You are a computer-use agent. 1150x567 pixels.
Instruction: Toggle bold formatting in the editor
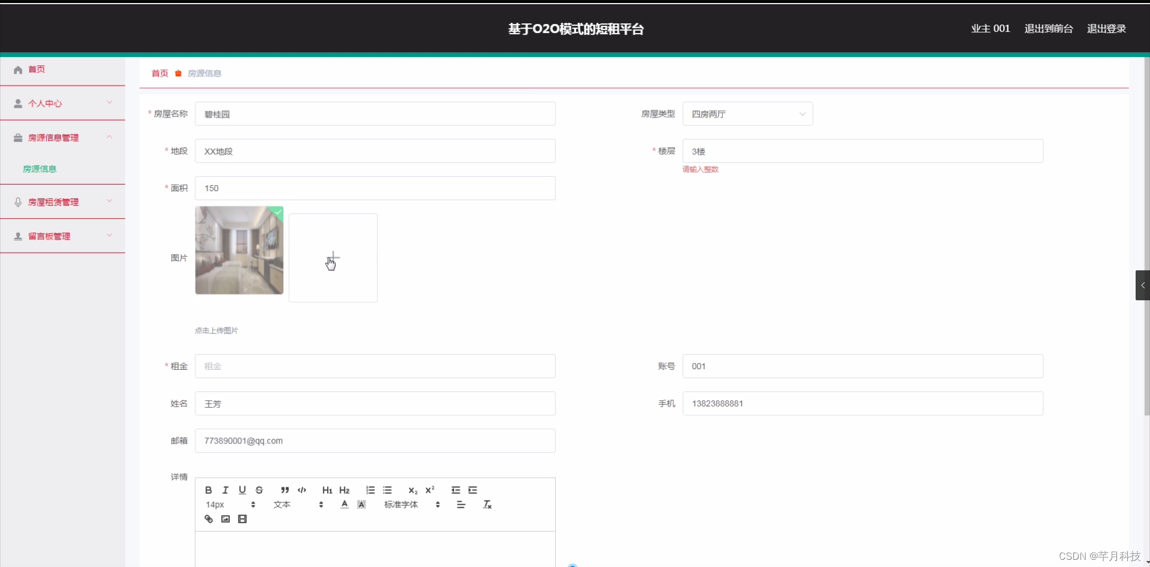(208, 490)
